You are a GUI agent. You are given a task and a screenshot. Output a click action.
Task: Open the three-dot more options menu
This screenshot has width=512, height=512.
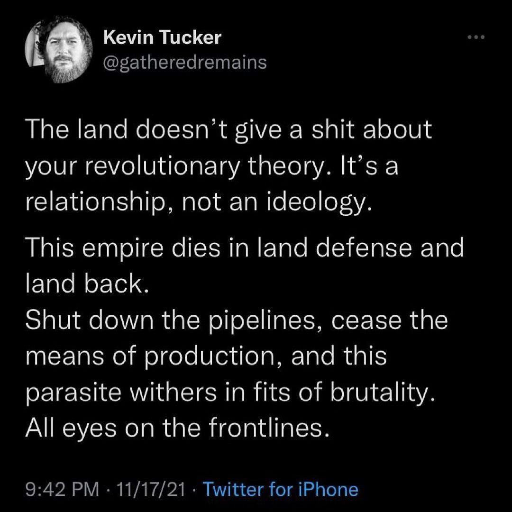475,39
